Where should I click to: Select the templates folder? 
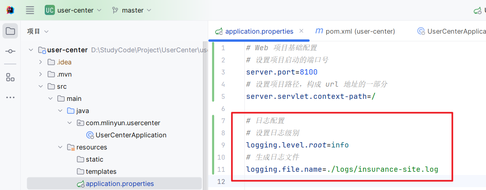click(x=101, y=171)
